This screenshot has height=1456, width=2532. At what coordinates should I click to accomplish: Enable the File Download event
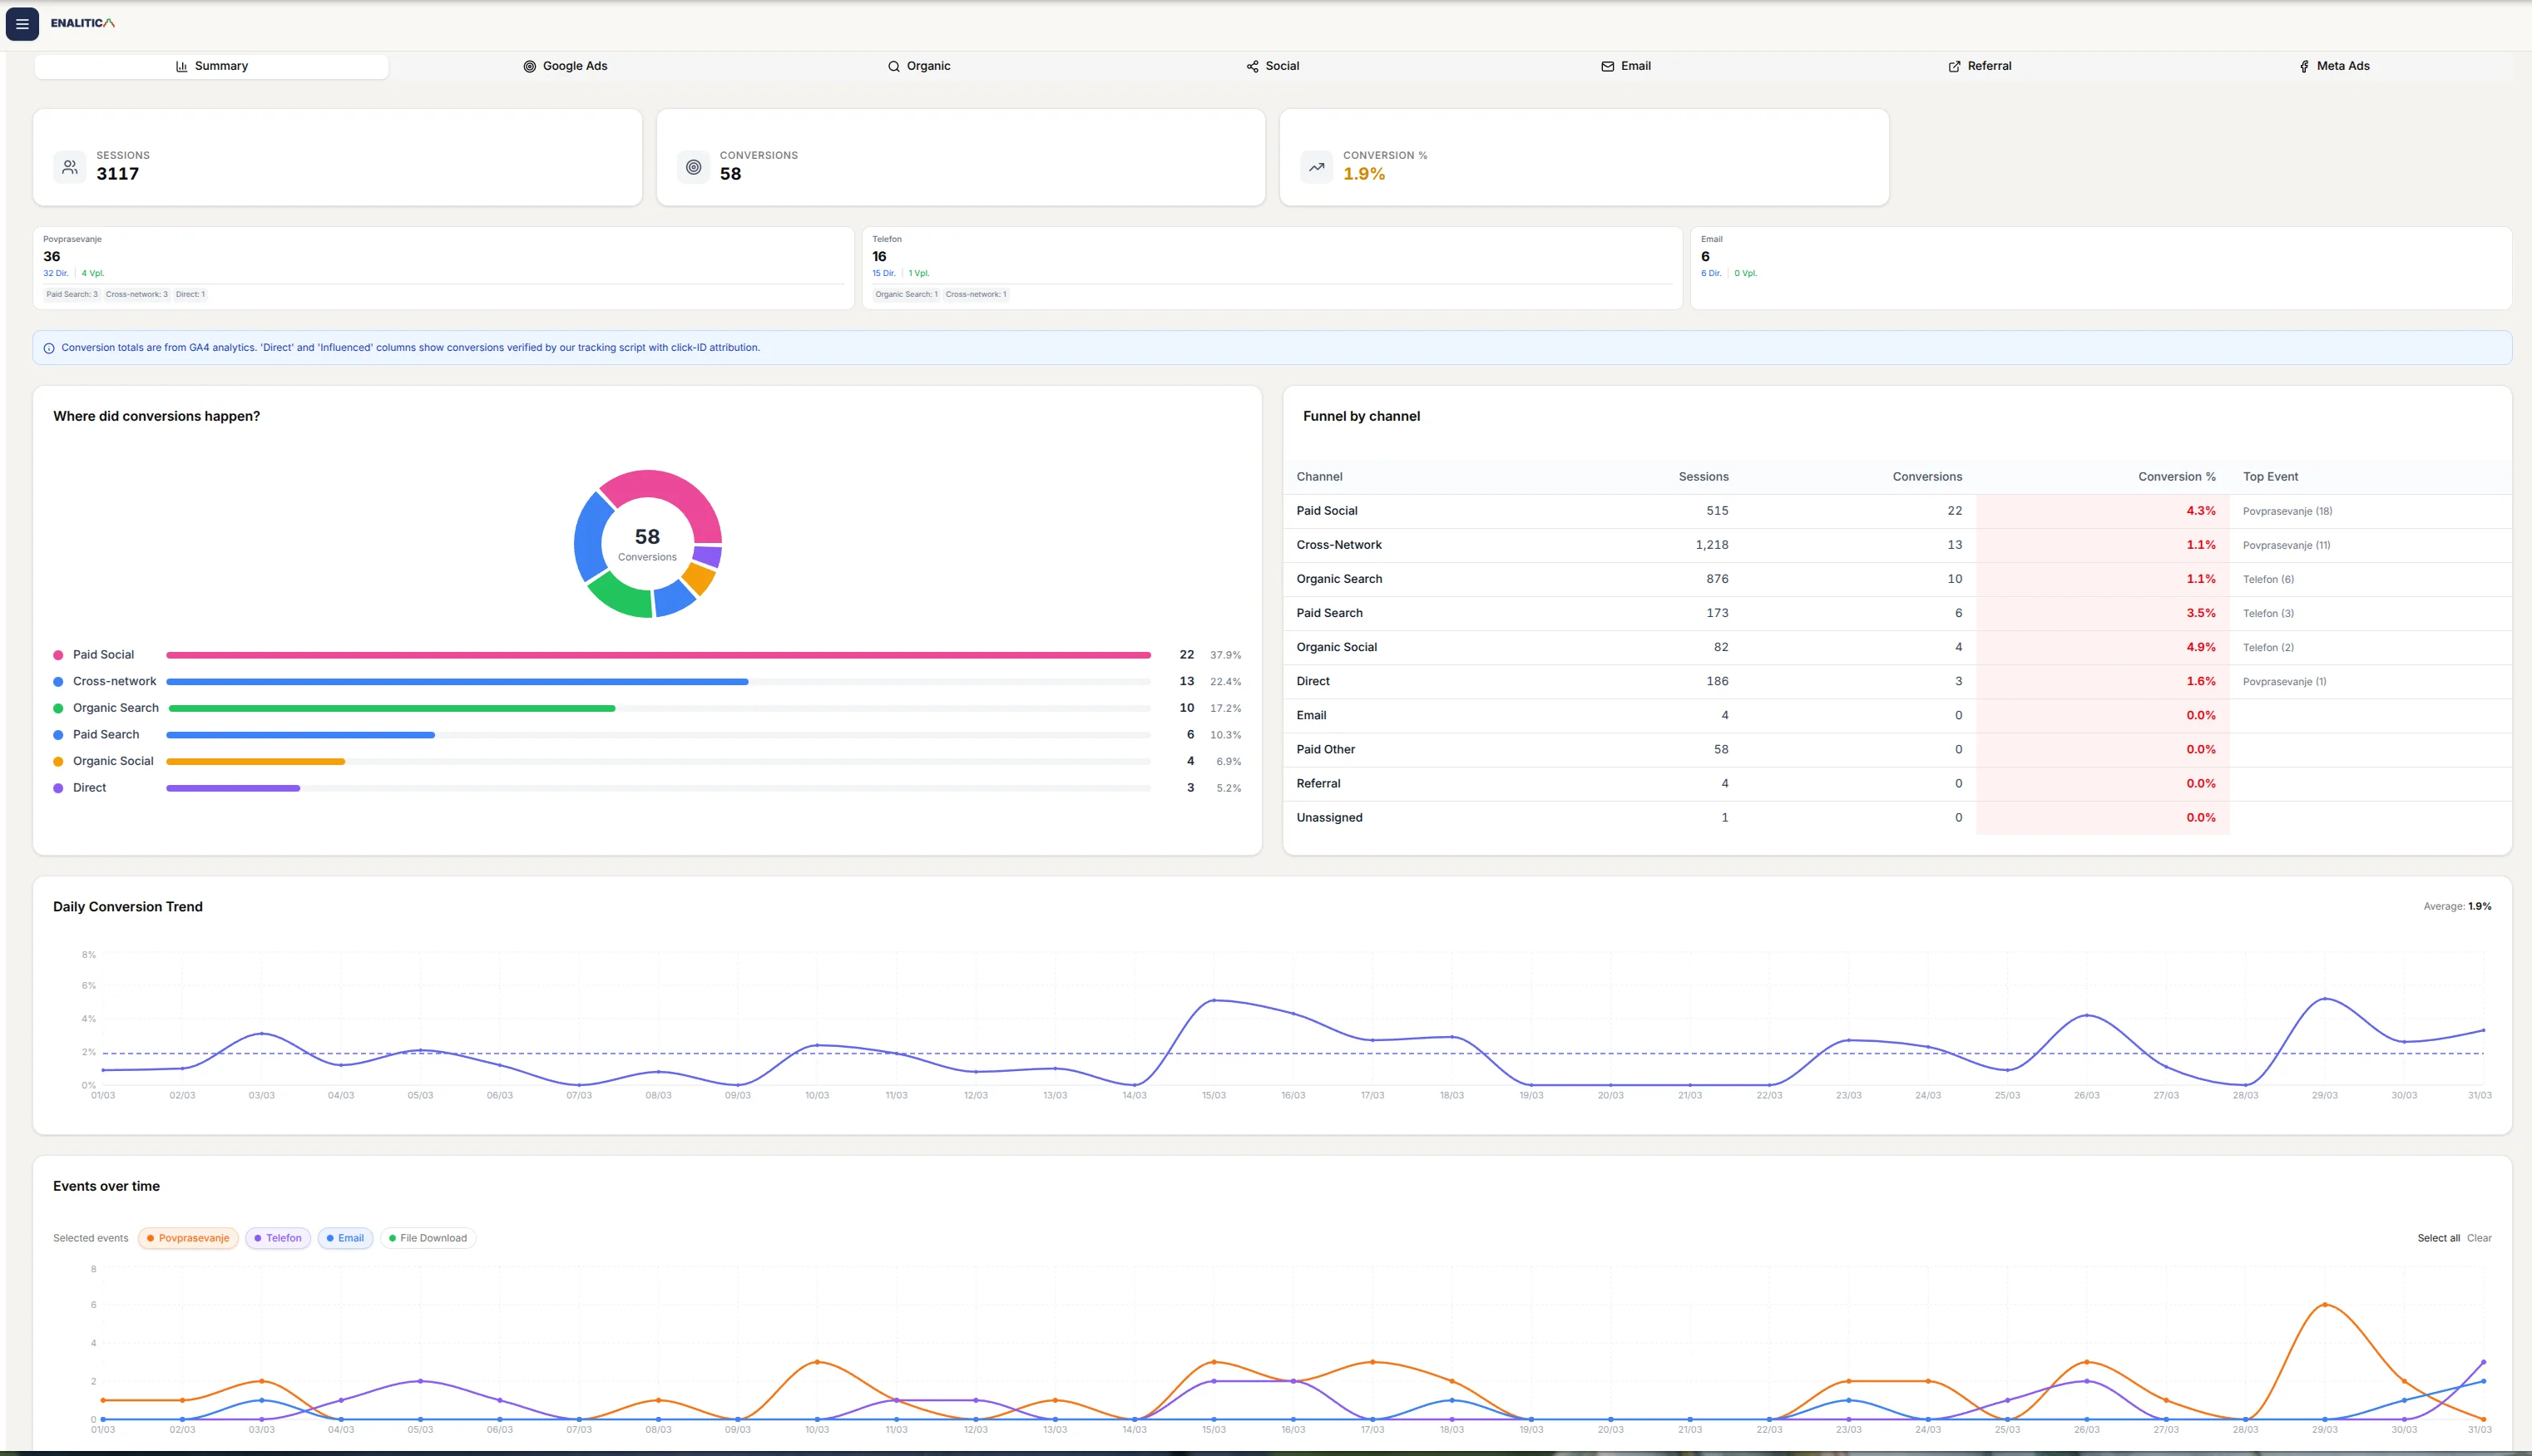[428, 1237]
